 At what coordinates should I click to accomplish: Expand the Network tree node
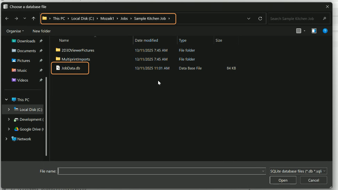coord(6,139)
